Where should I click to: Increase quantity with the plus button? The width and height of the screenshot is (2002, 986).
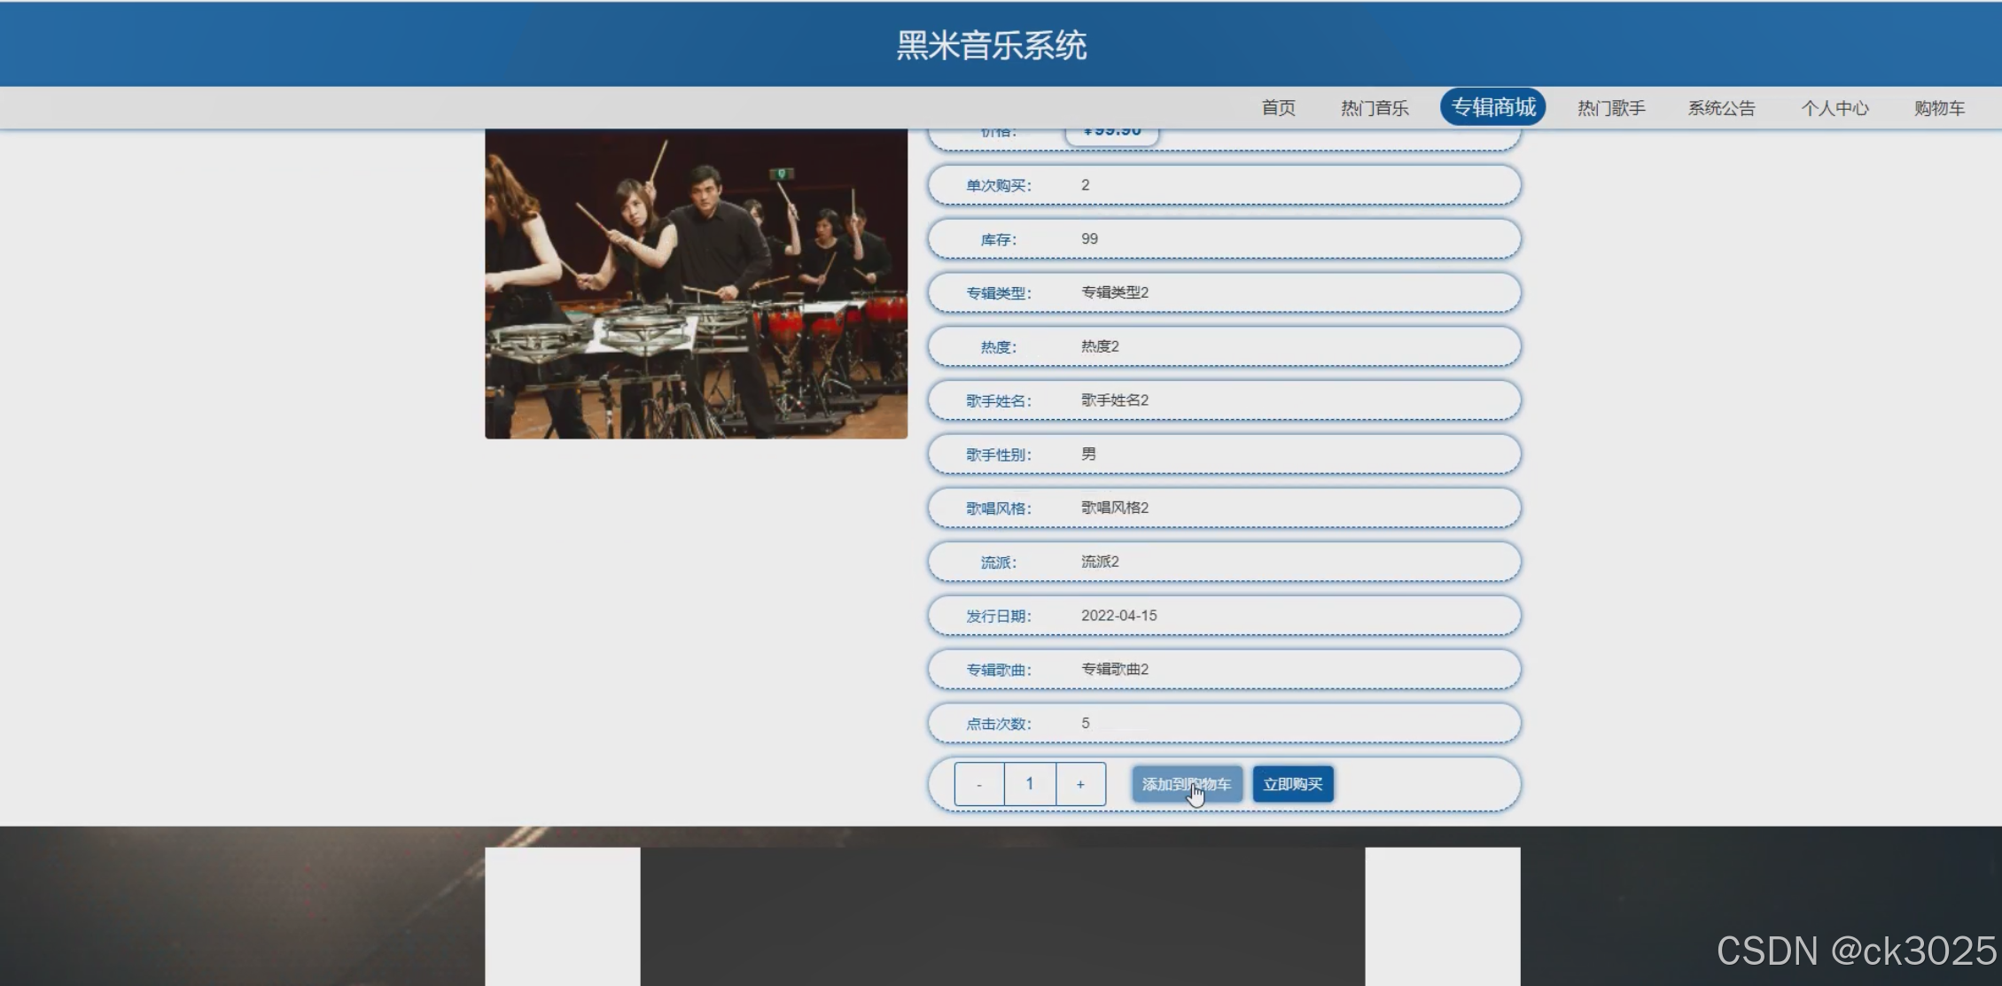pos(1080,784)
